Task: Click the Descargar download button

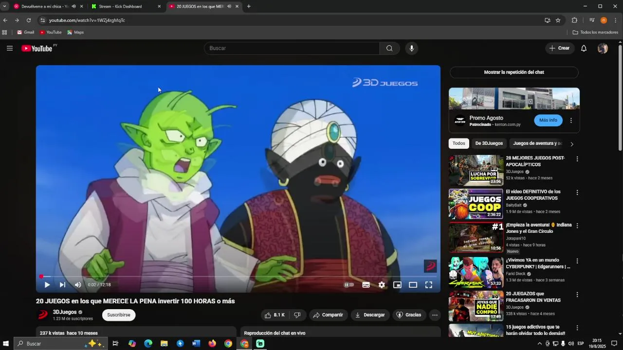Action: pos(370,315)
